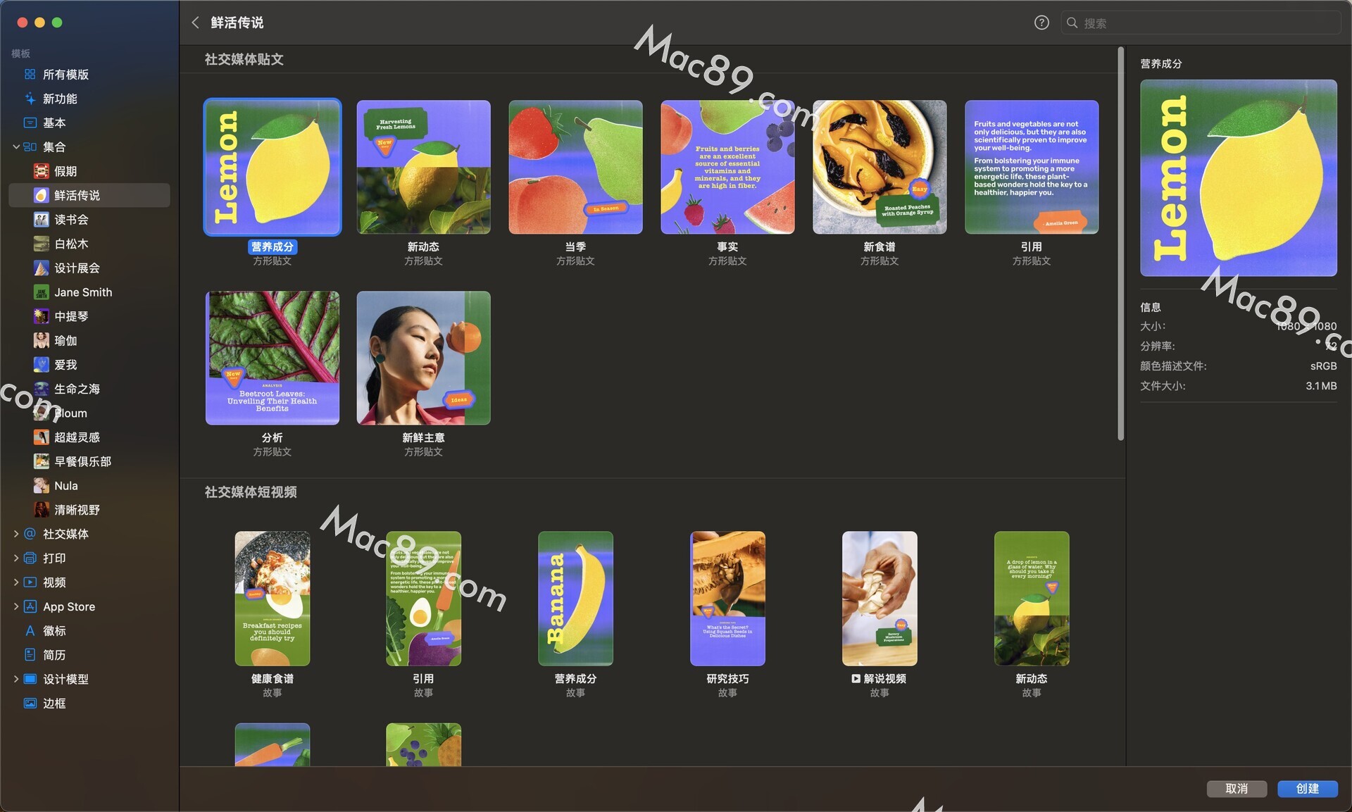Click the 取消 button

1237,789
